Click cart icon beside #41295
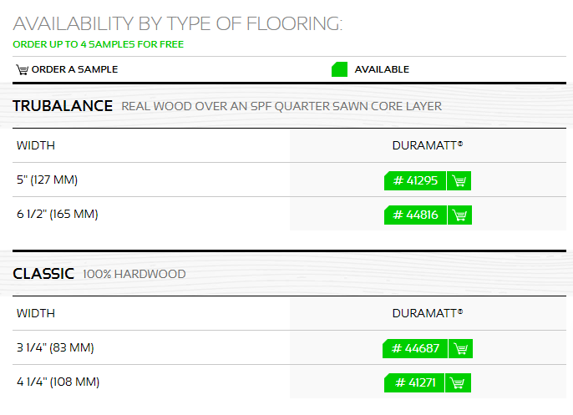Image resolution: width=573 pixels, height=415 pixels. pos(459,181)
